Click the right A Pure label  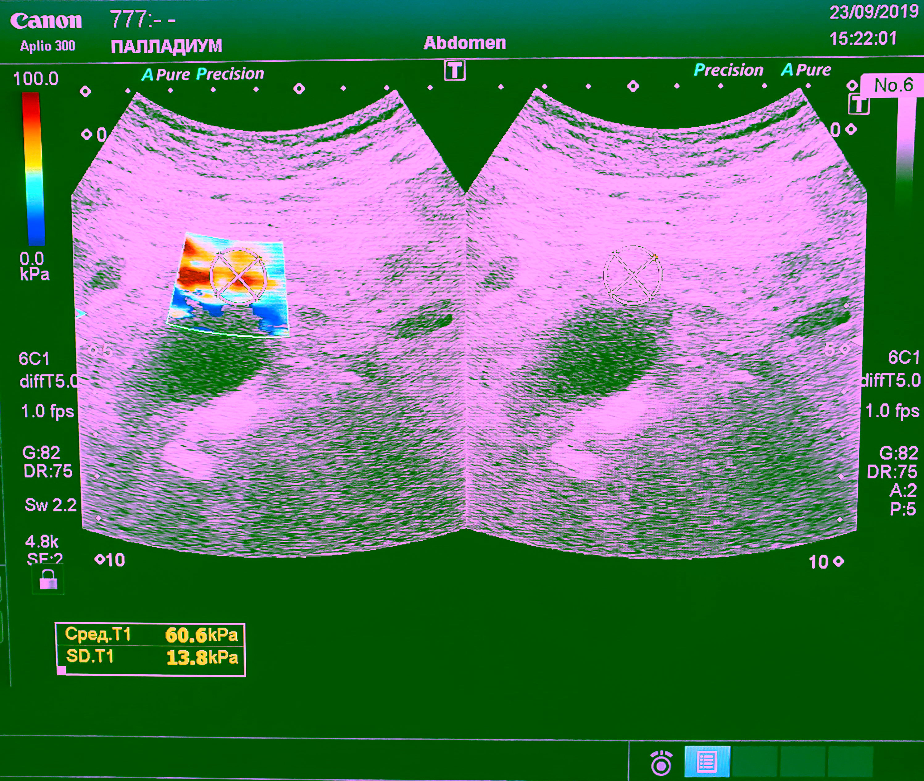click(806, 69)
